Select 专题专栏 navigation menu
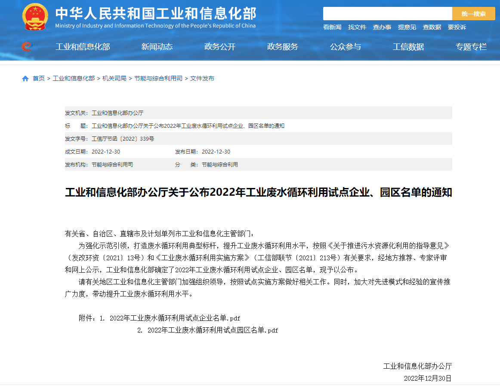This screenshot has width=500, height=388. pos(471,47)
